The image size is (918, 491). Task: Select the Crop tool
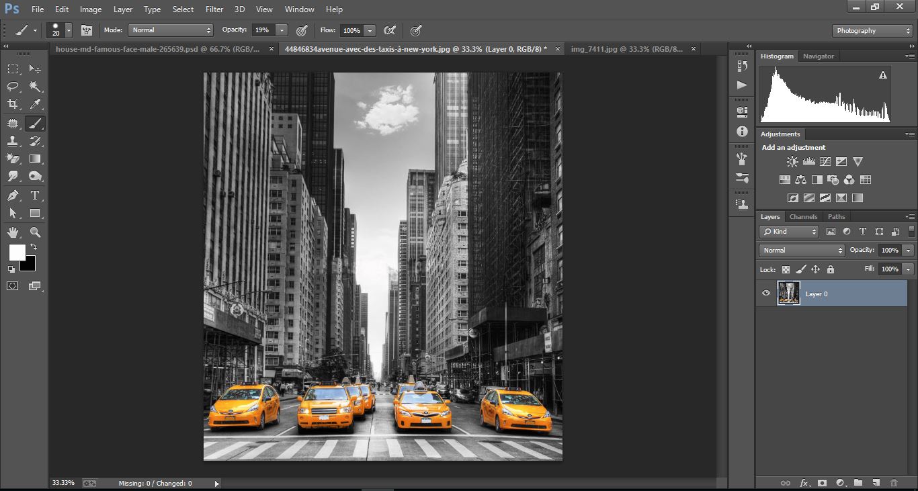coord(13,104)
